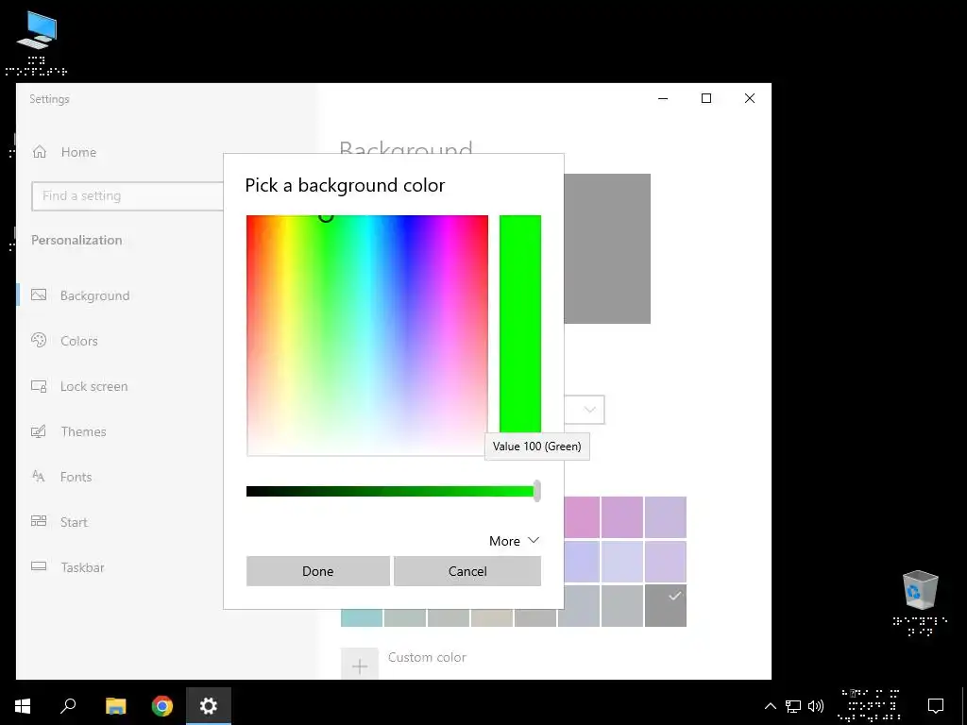This screenshot has height=725, width=967.
Task: Click the network icon in tray
Action: click(x=793, y=706)
